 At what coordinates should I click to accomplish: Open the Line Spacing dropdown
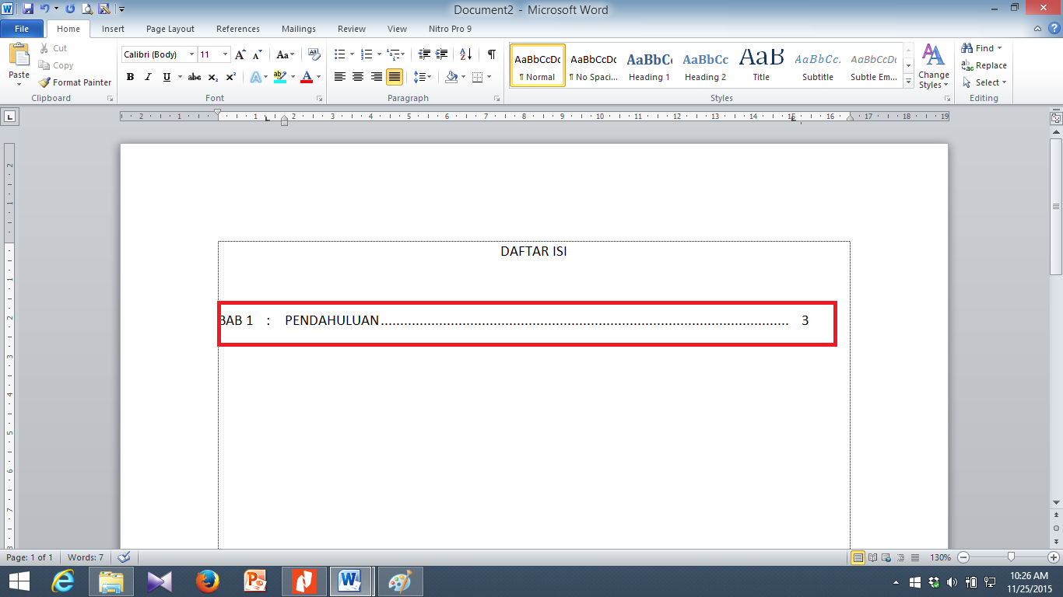(x=422, y=77)
